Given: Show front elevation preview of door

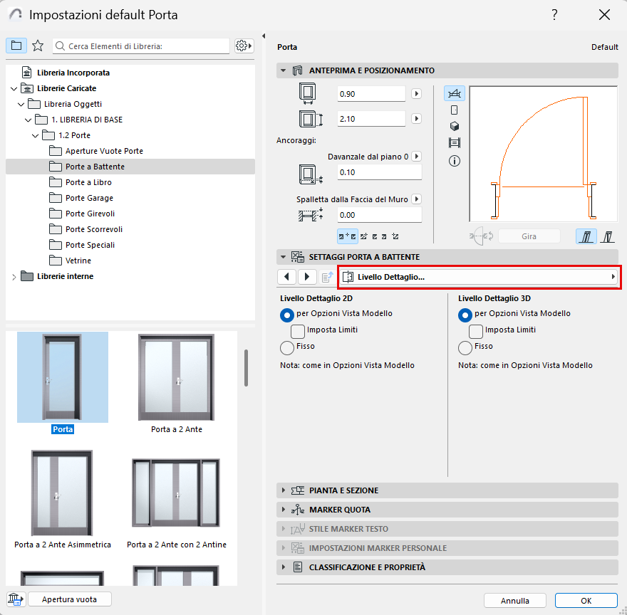Looking at the screenshot, I should pos(455,110).
